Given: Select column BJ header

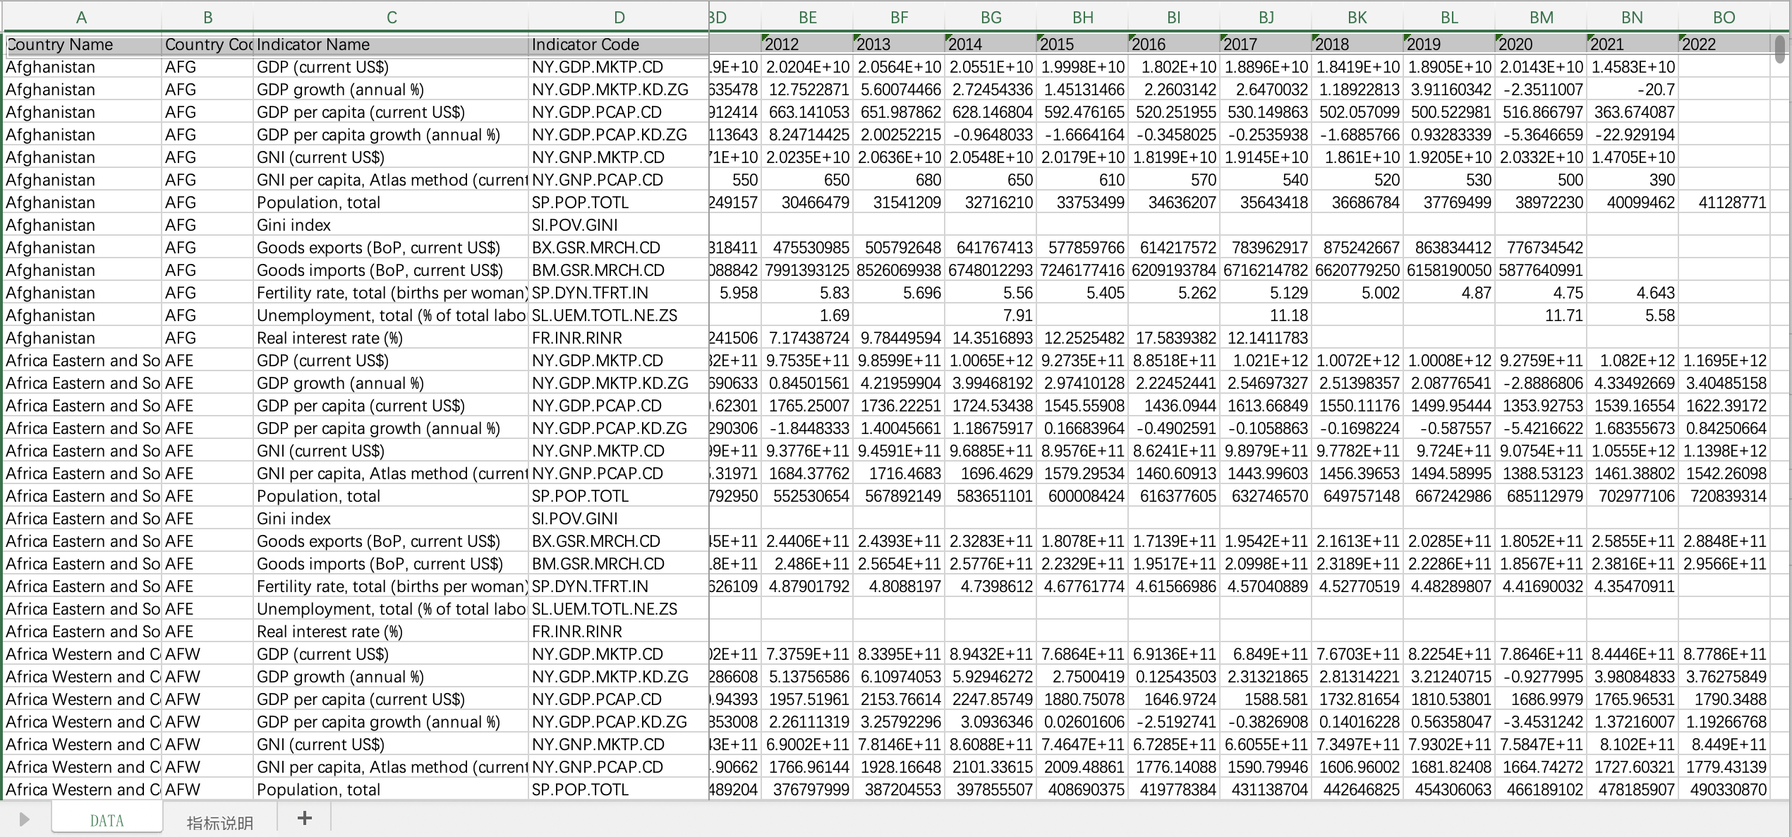Looking at the screenshot, I should point(1266,18).
